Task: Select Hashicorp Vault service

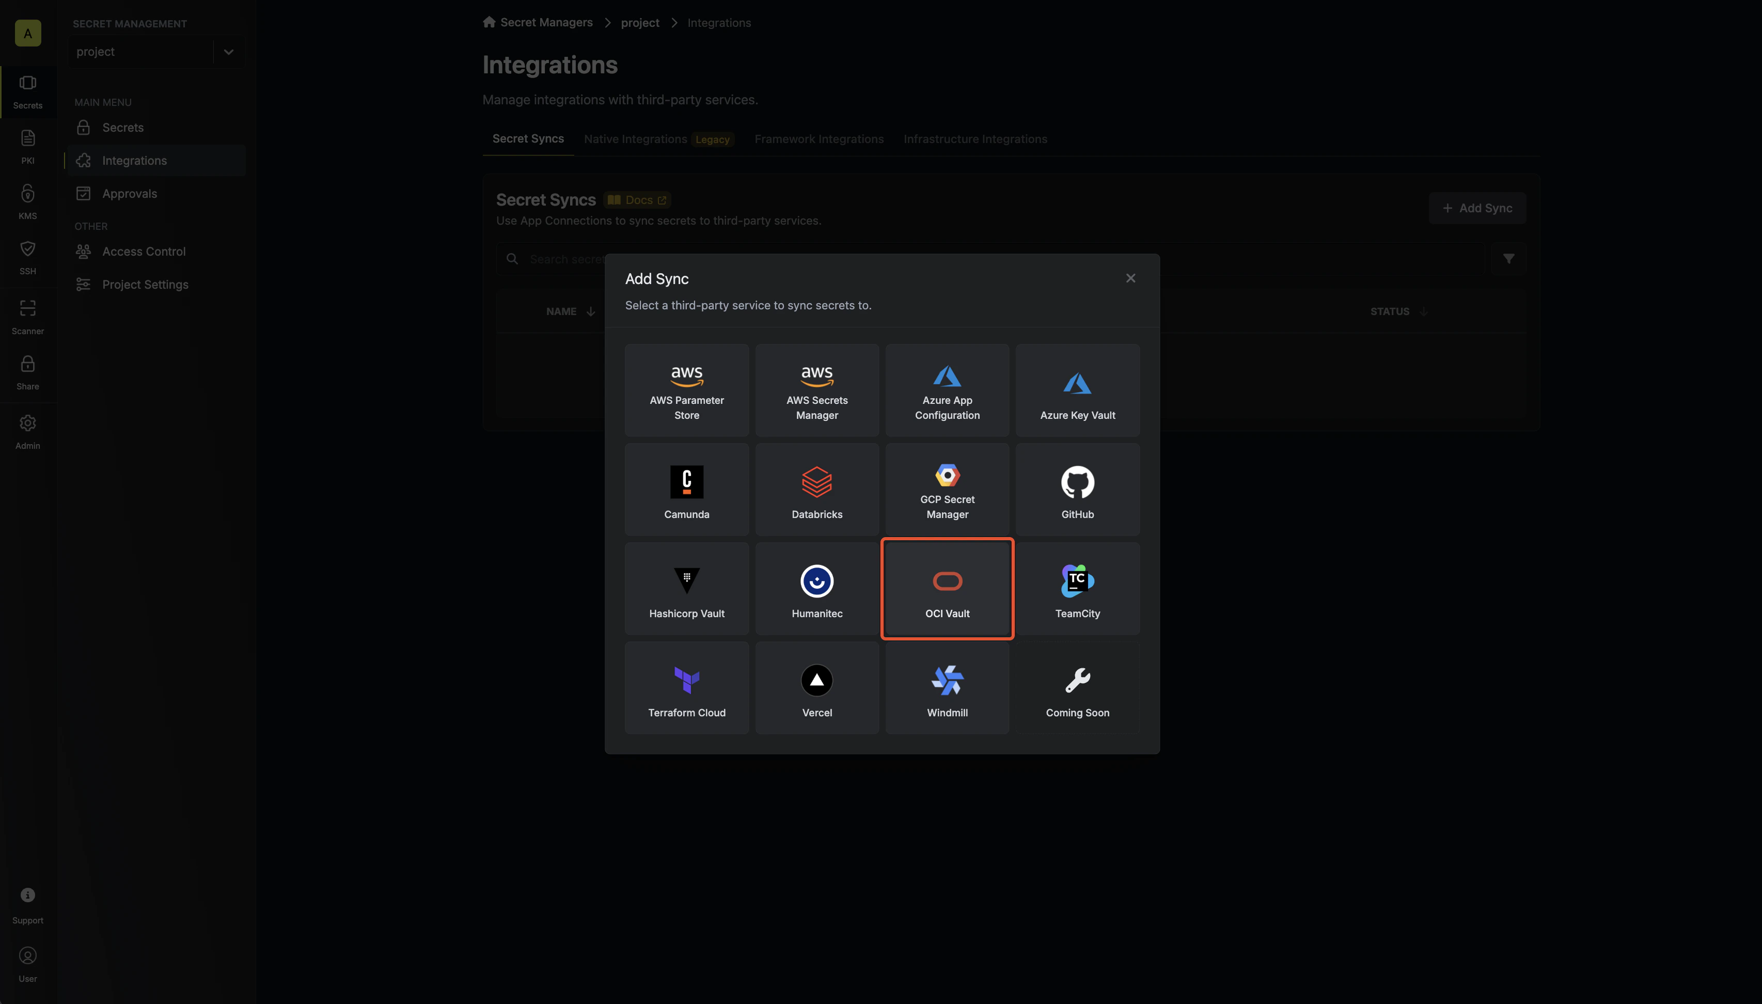Action: pyautogui.click(x=687, y=589)
